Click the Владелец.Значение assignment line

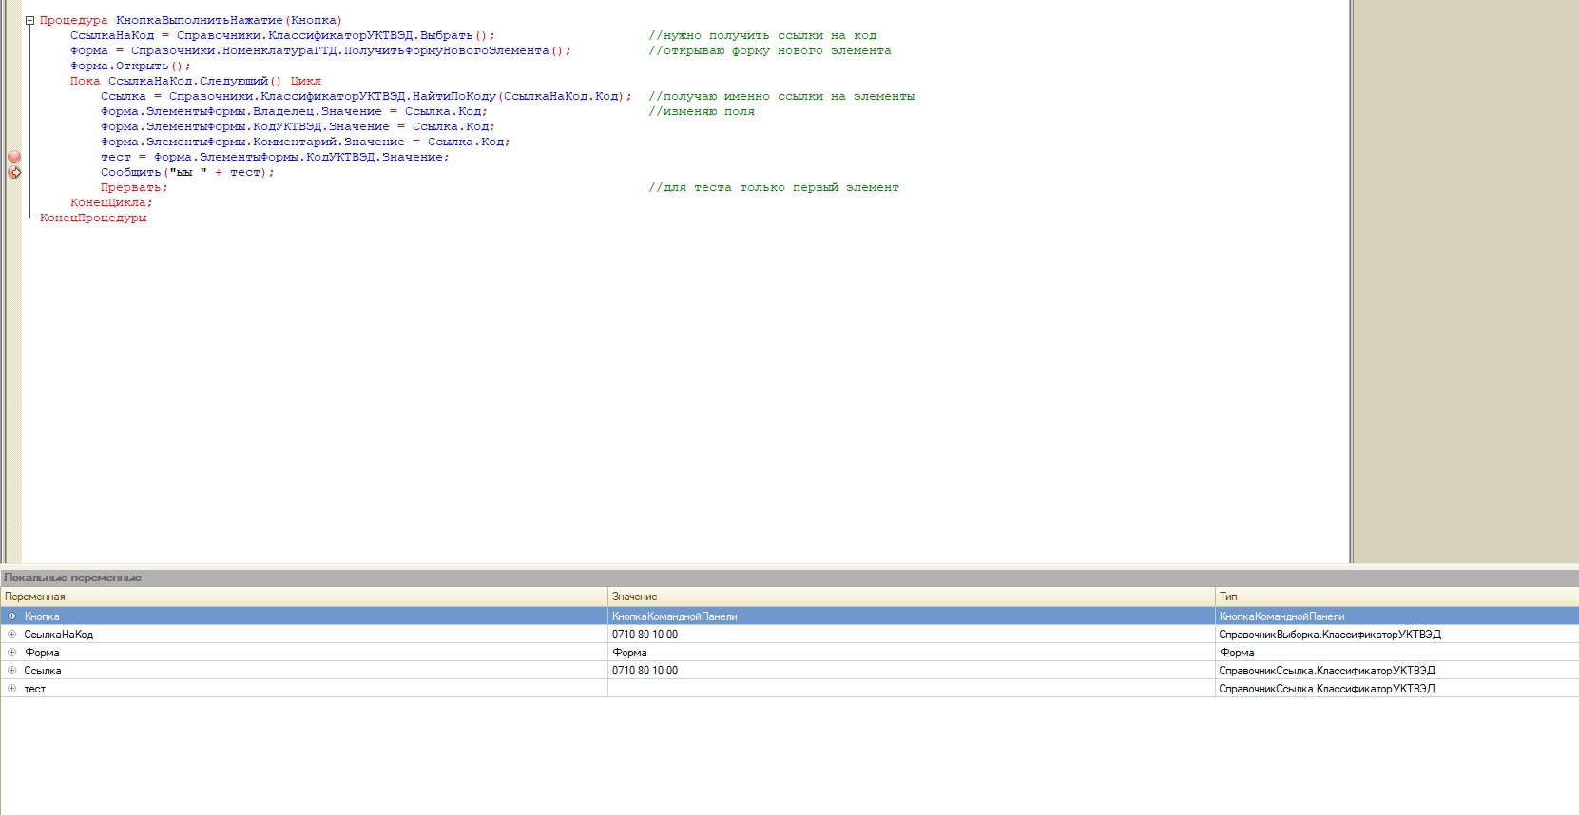(294, 111)
